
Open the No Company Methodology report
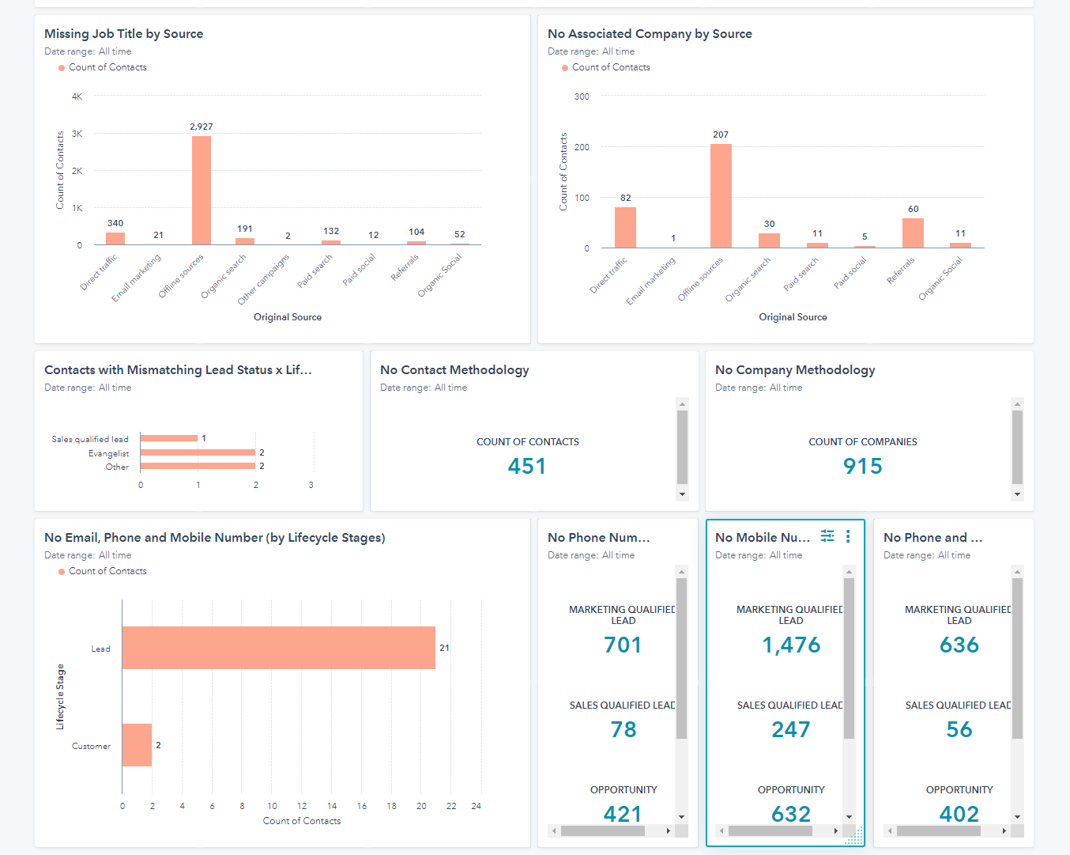pyautogui.click(x=795, y=369)
